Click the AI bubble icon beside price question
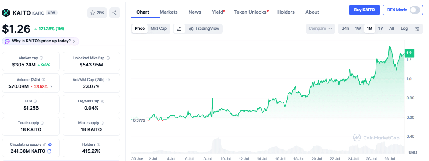The width and height of the screenshot is (429, 161). tap(7, 41)
